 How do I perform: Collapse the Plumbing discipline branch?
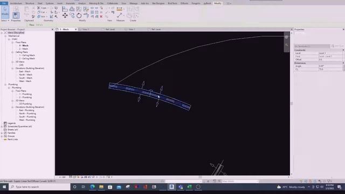[5, 85]
